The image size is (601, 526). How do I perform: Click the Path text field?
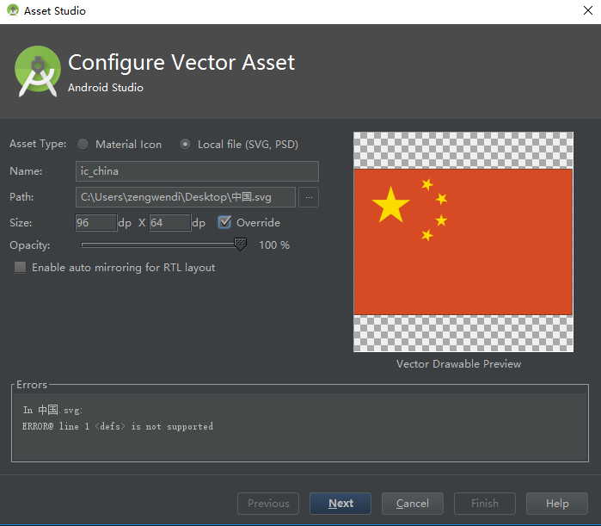(186, 197)
